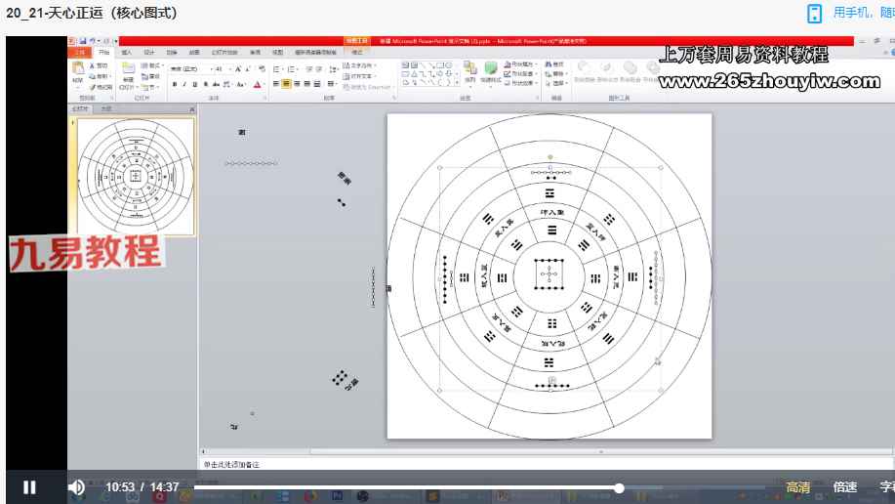Image resolution: width=895 pixels, height=504 pixels.
Task: Click the Save icon in quick access toolbar
Action: (85, 41)
